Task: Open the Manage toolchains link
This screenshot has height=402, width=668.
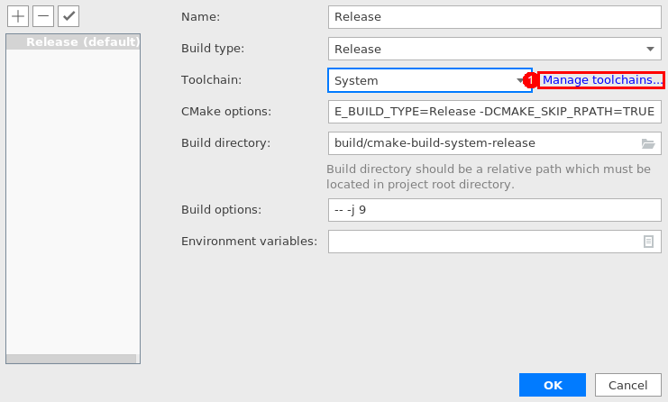Action: coord(602,80)
